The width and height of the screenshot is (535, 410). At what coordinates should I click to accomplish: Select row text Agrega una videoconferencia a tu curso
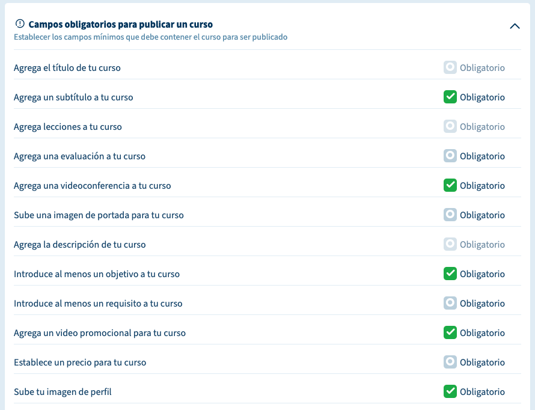coord(93,186)
